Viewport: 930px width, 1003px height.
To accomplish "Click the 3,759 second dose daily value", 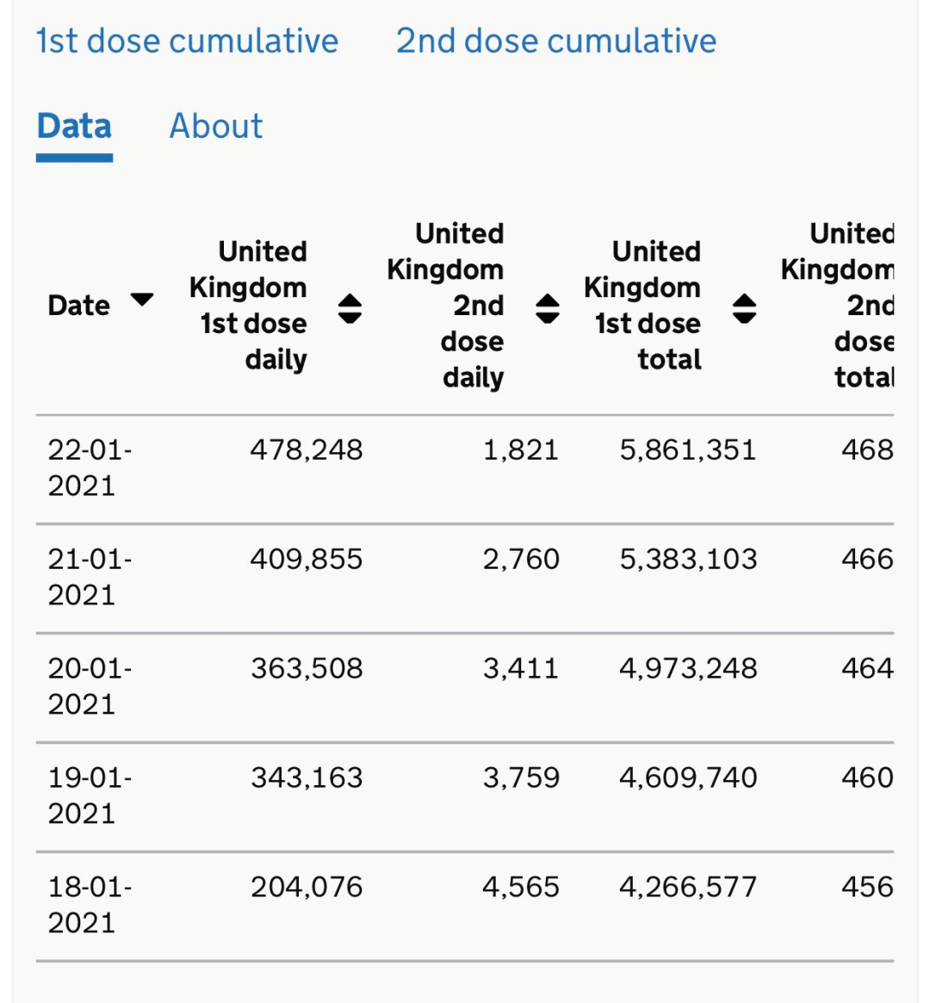I will pyautogui.click(x=521, y=777).
